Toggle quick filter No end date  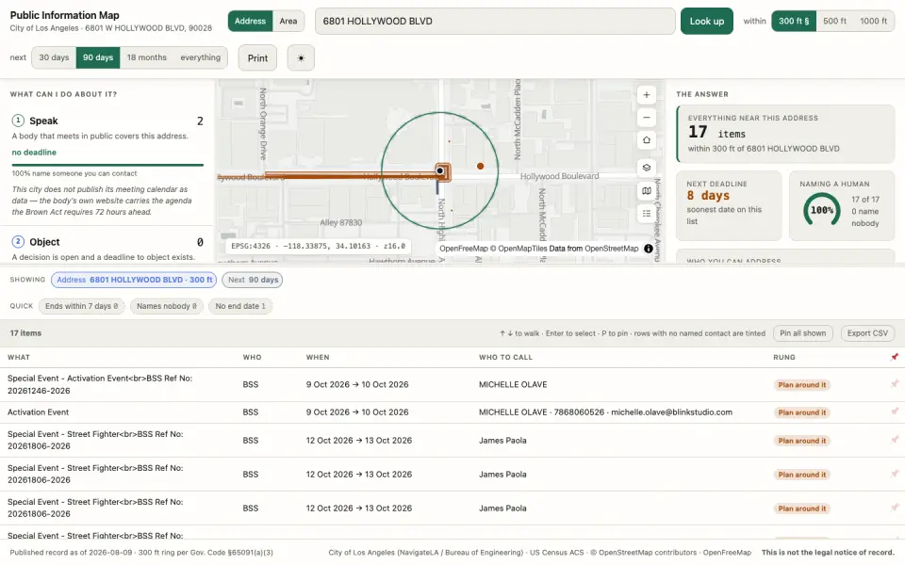[240, 306]
